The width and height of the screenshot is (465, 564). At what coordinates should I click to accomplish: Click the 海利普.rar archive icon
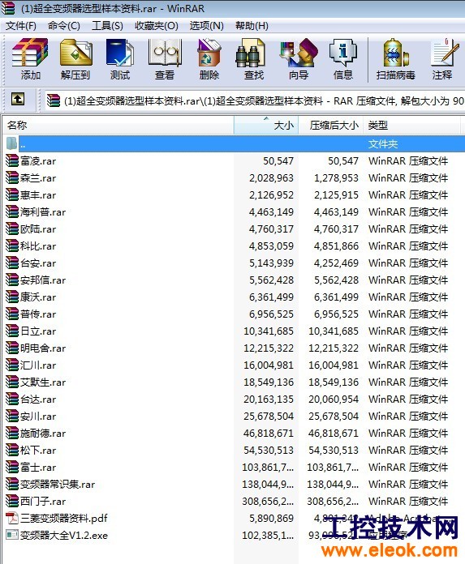point(12,211)
